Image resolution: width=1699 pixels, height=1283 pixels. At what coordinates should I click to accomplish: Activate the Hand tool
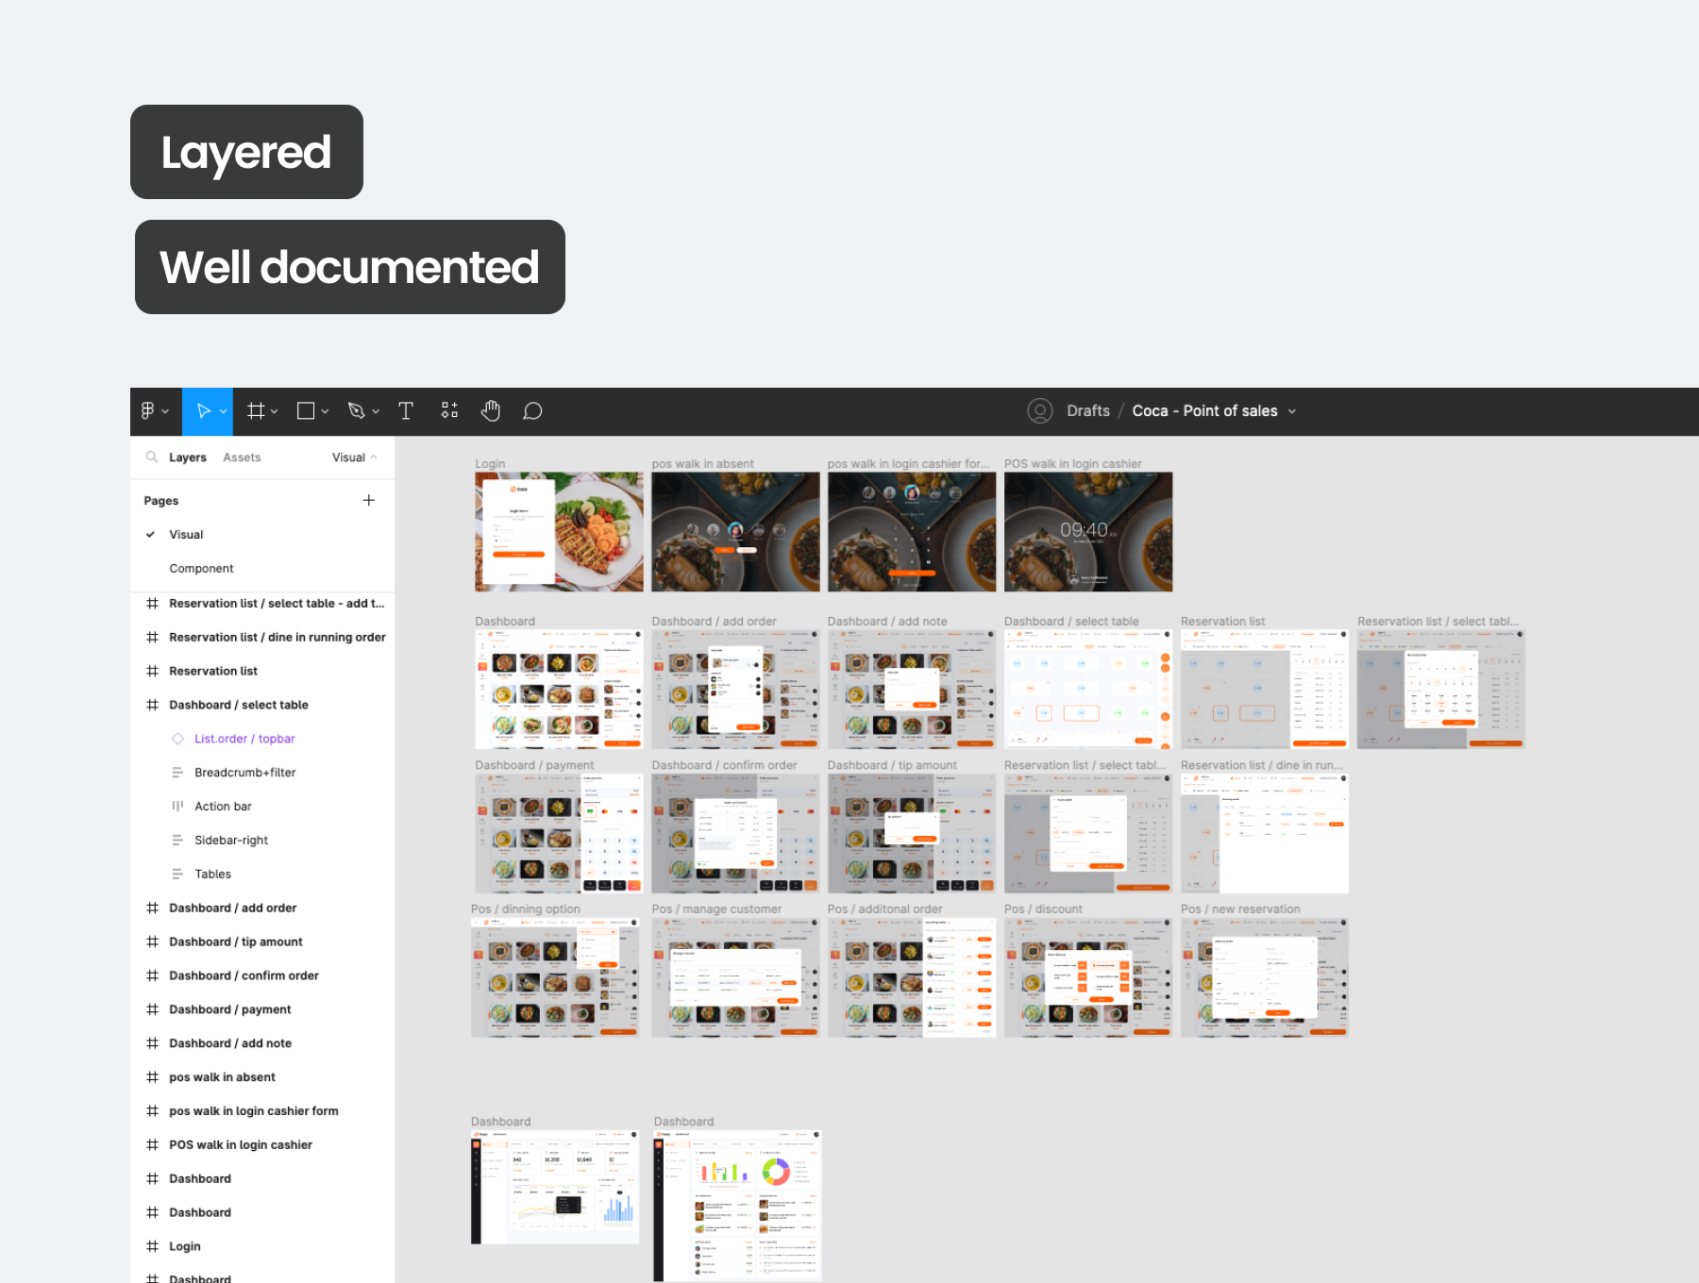click(x=491, y=411)
